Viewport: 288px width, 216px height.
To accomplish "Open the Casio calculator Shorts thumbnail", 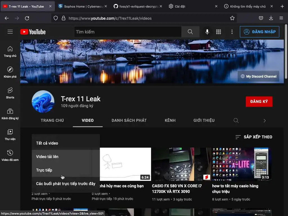I will [181, 164].
